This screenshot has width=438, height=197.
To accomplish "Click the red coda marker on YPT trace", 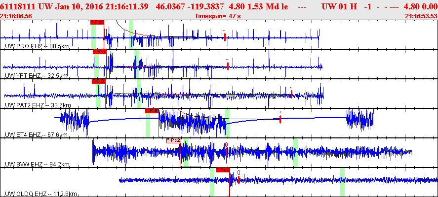I will (x=228, y=66).
